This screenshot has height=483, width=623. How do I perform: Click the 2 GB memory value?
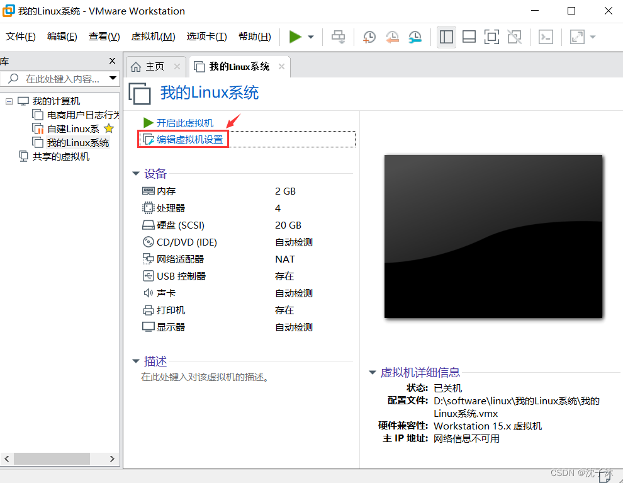click(285, 191)
